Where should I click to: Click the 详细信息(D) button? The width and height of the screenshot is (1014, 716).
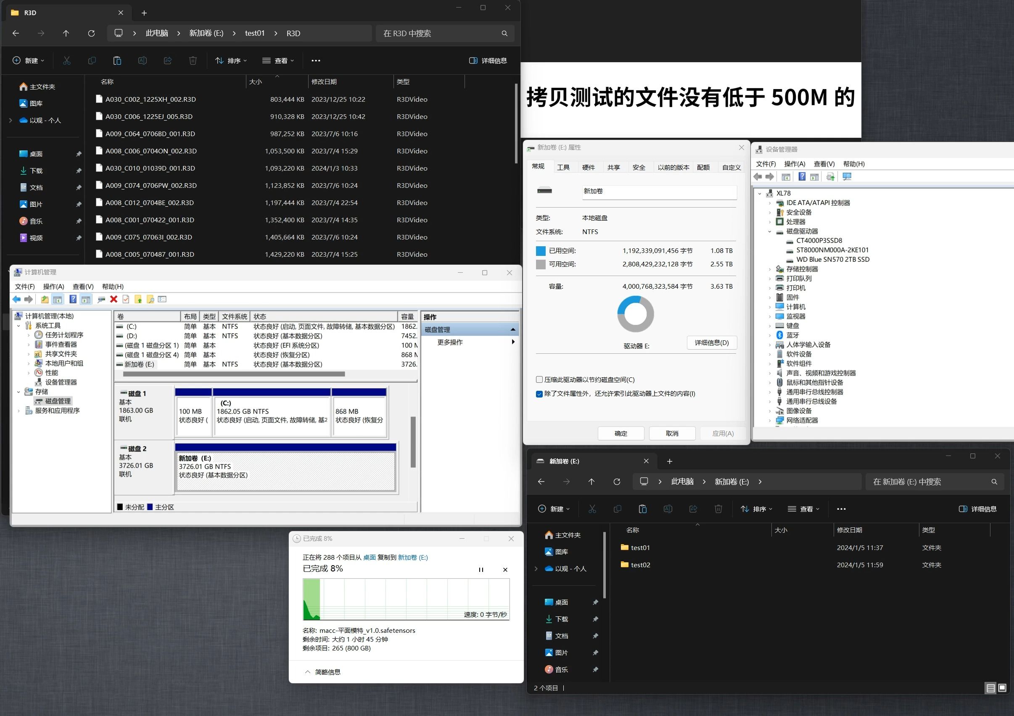711,342
